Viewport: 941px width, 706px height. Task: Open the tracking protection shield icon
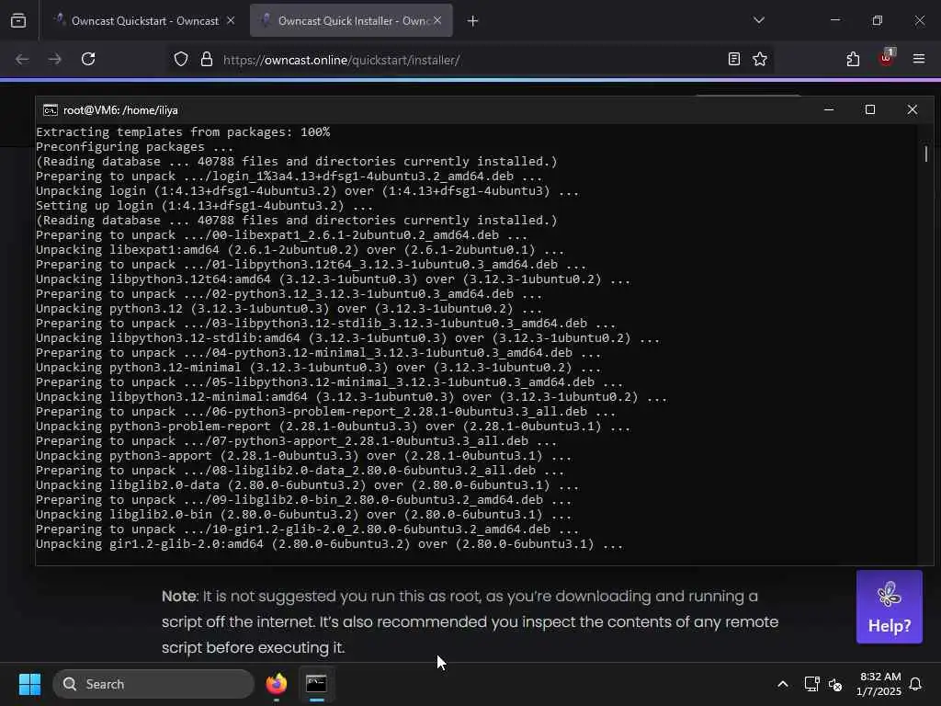[x=181, y=60]
